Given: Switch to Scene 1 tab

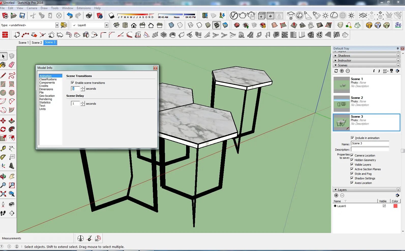Looking at the screenshot, I should coord(23,43).
